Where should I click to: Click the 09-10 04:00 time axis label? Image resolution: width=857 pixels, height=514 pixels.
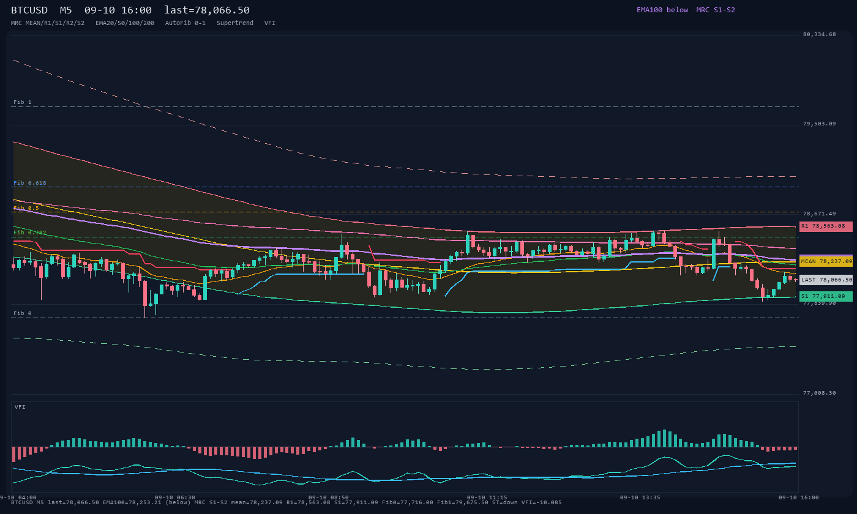(x=18, y=497)
